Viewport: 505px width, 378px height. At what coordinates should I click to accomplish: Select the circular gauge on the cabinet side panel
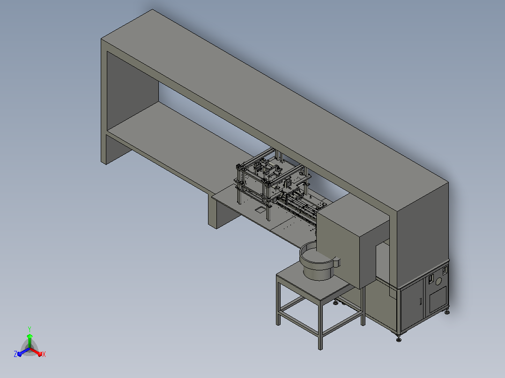(438, 282)
